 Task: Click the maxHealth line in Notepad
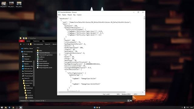click(71, 26)
